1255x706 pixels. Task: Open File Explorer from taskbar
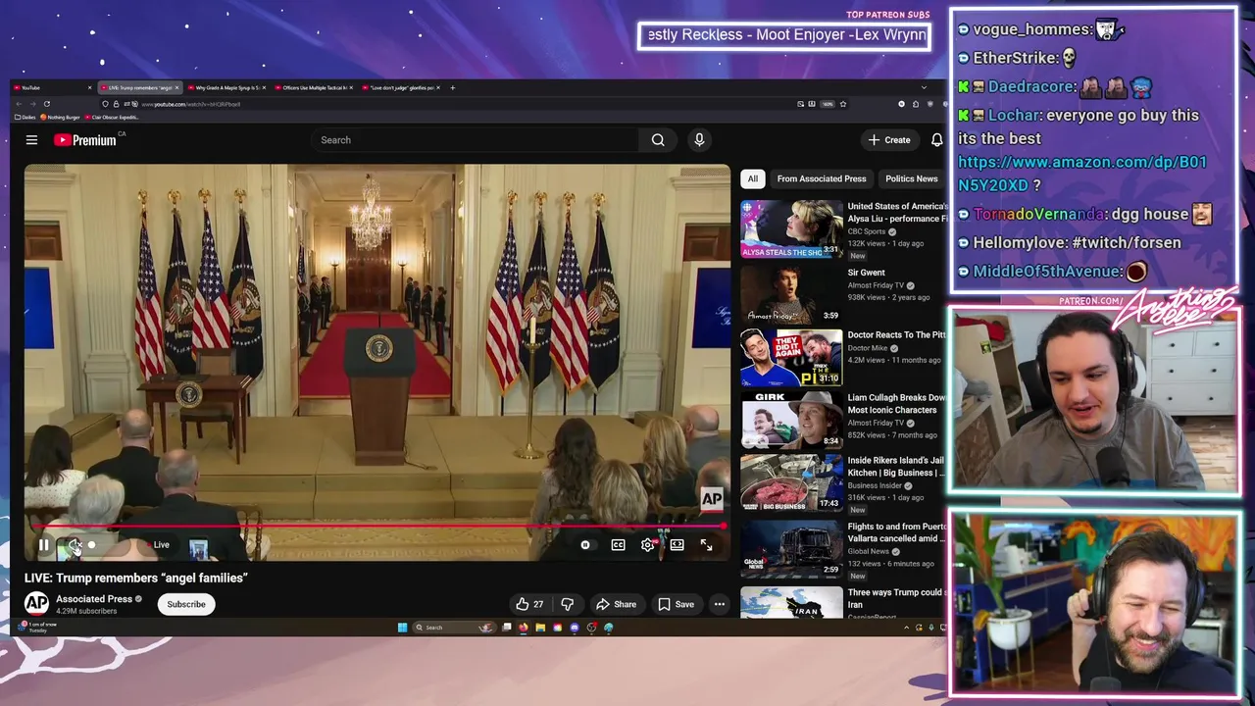coord(540,628)
